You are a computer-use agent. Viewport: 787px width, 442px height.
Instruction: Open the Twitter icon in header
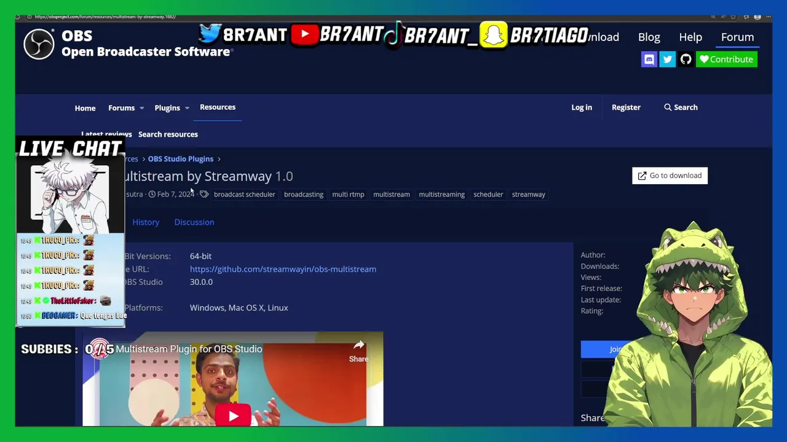(667, 60)
